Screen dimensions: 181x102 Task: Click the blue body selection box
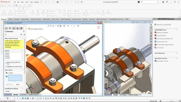click(15, 78)
